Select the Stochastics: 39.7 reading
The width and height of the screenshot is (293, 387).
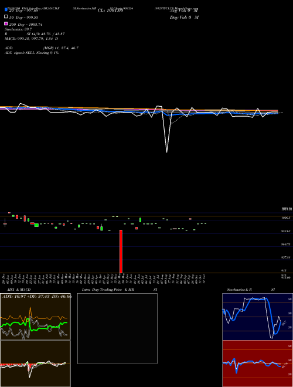[x=18, y=29]
